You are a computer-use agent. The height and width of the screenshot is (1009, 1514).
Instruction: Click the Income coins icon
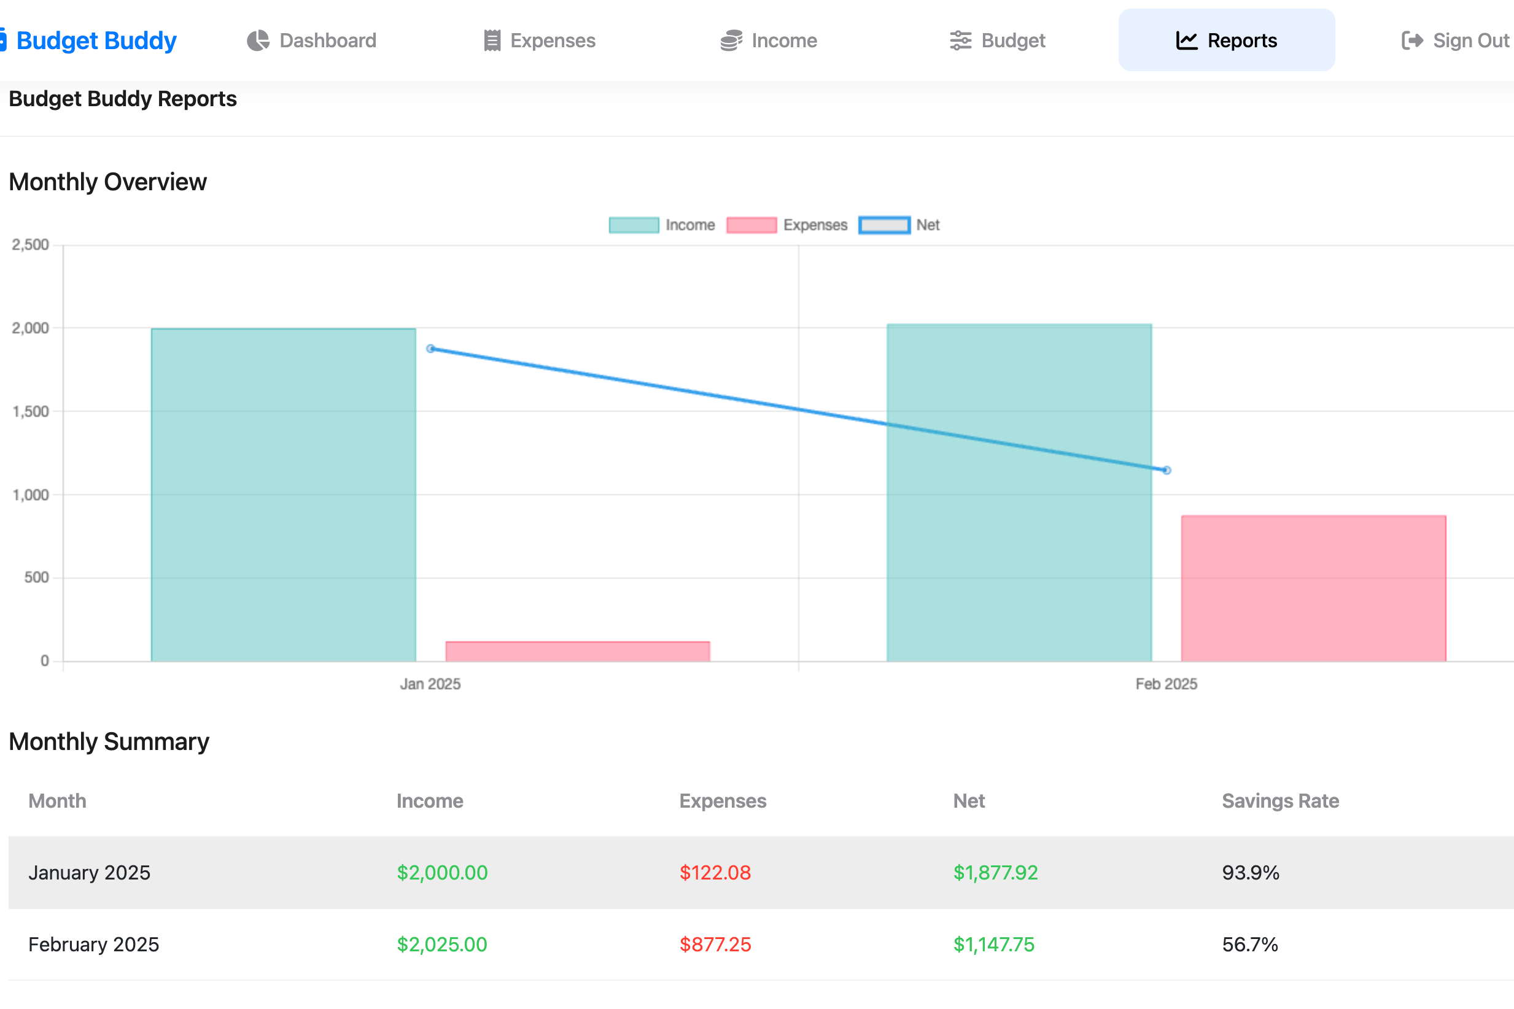click(731, 41)
